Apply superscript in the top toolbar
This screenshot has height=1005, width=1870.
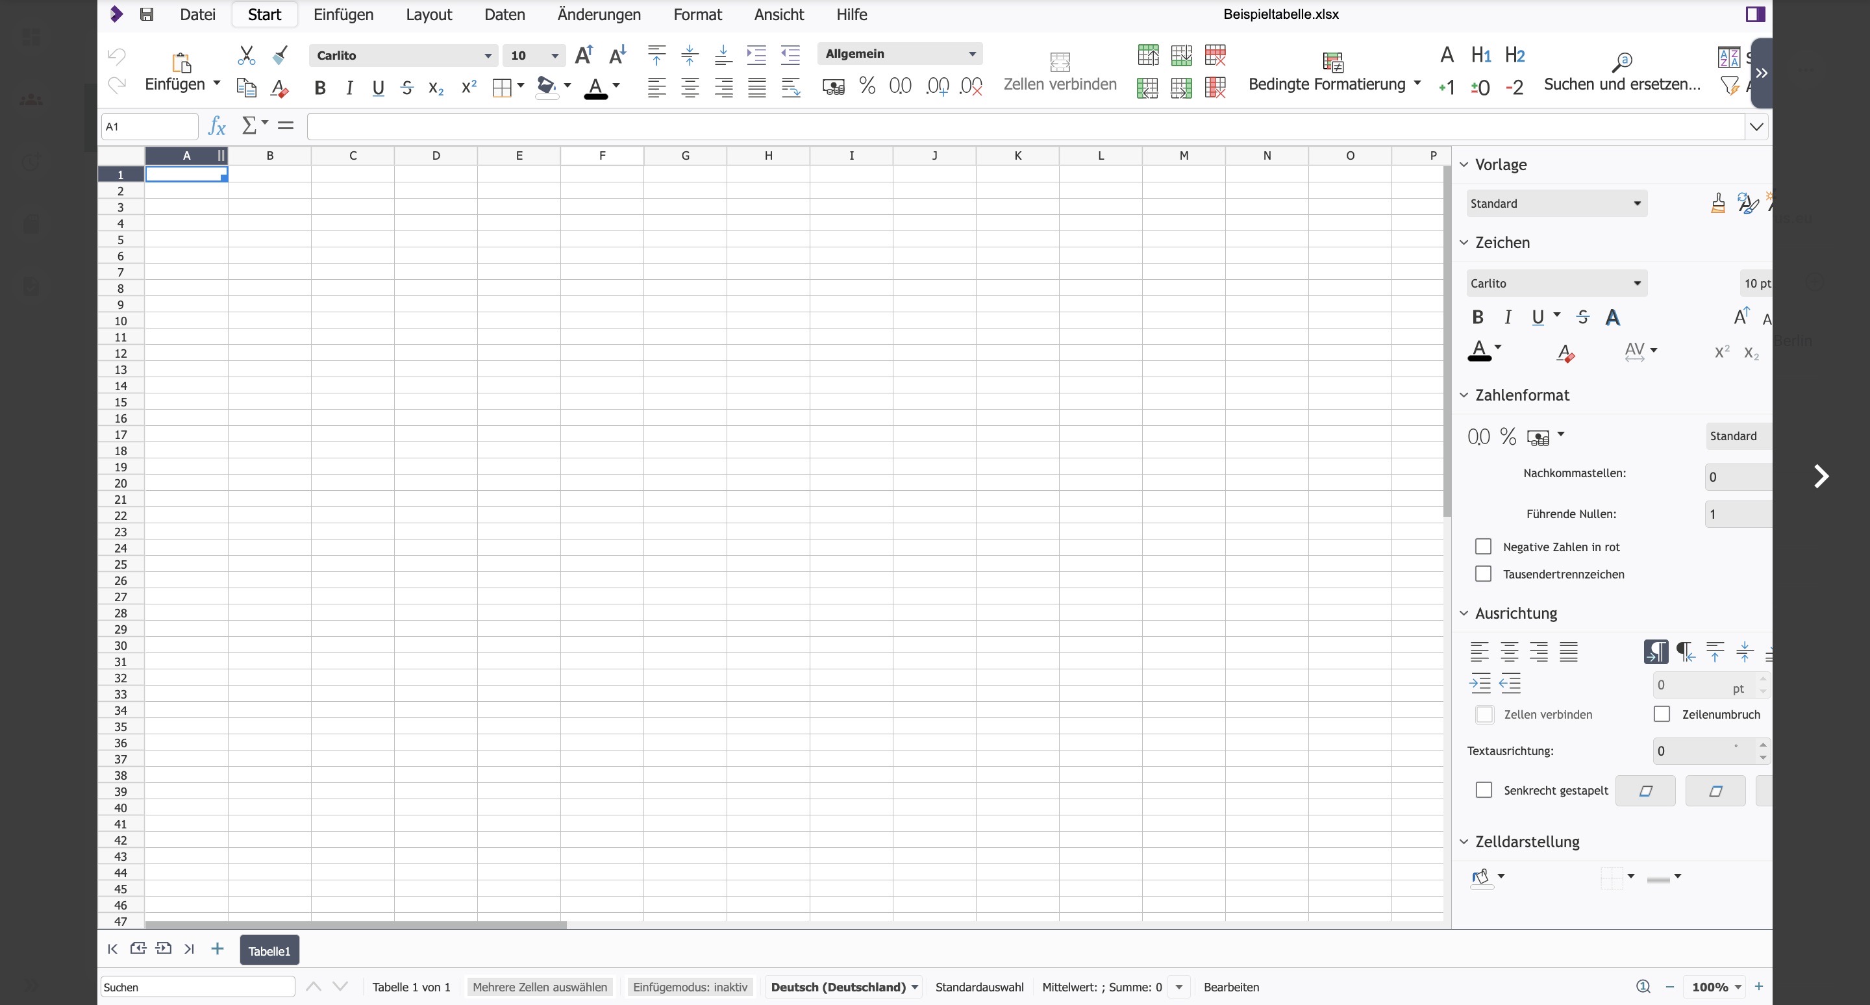click(469, 87)
